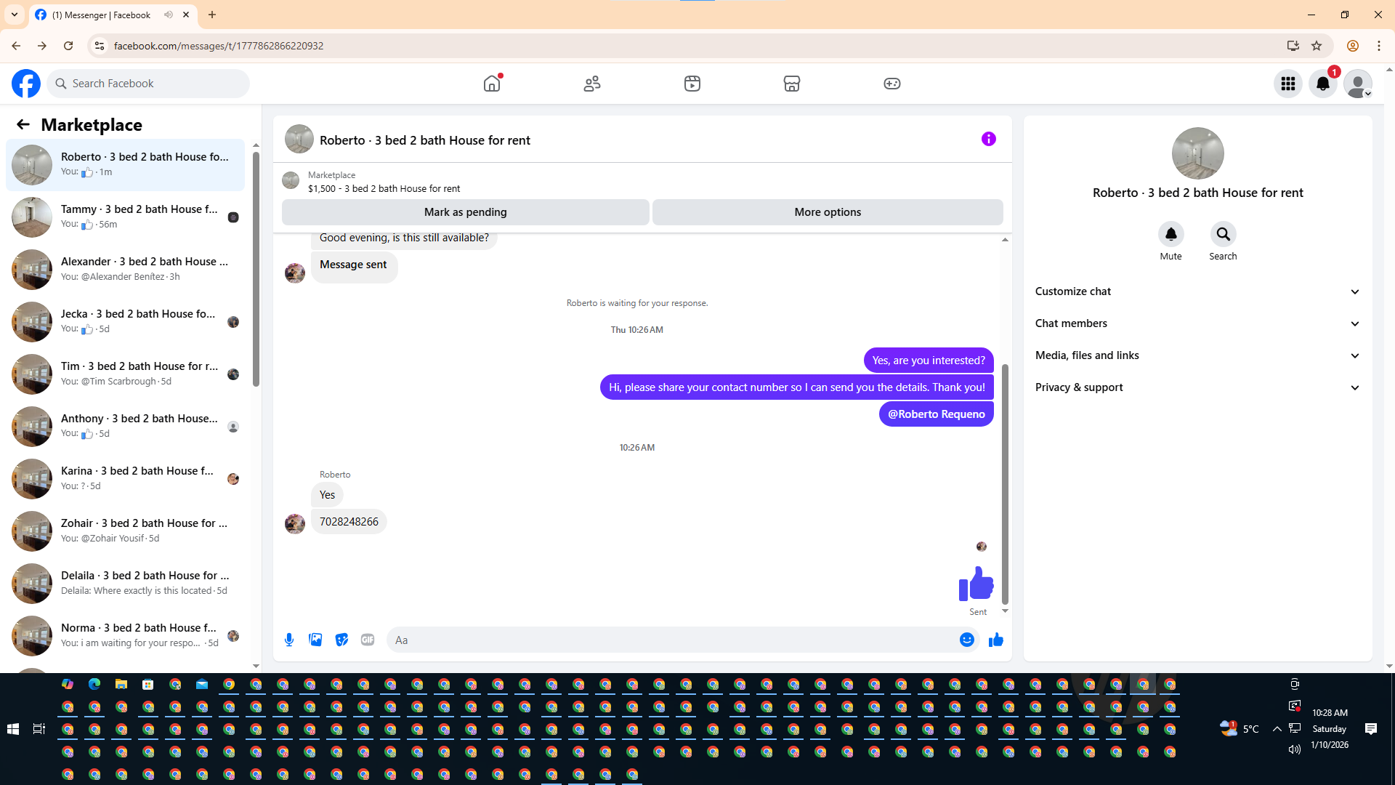Click More options button
Viewport: 1395px width, 785px height.
pos(828,212)
